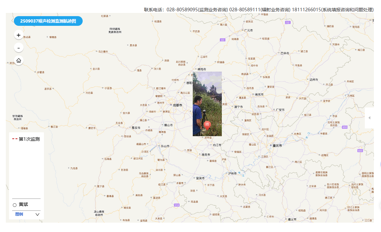The width and height of the screenshot is (381, 232).
Task: Click the 重庆市 city label on map
Action: point(276,146)
